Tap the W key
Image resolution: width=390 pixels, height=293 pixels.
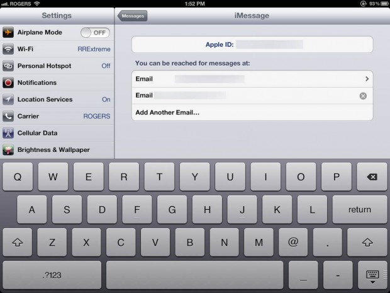pos(53,177)
